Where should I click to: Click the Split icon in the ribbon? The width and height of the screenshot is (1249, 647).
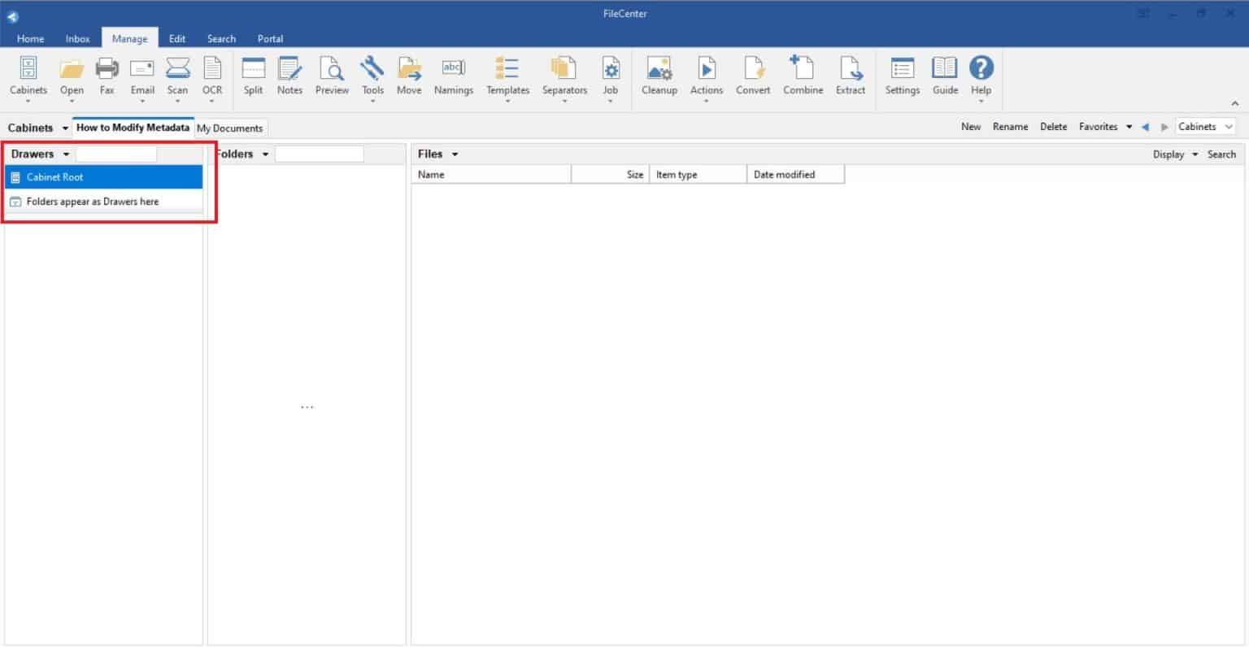pos(253,77)
